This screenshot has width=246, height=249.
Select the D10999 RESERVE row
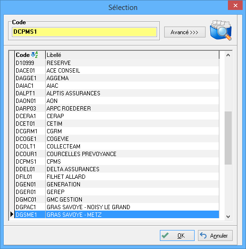(117, 63)
